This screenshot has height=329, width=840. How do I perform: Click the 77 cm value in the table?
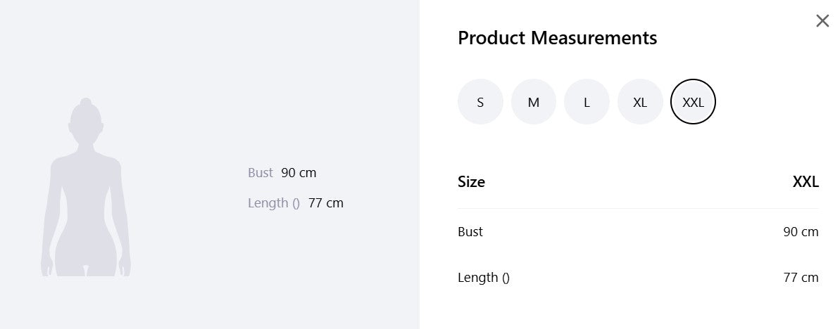tap(801, 278)
